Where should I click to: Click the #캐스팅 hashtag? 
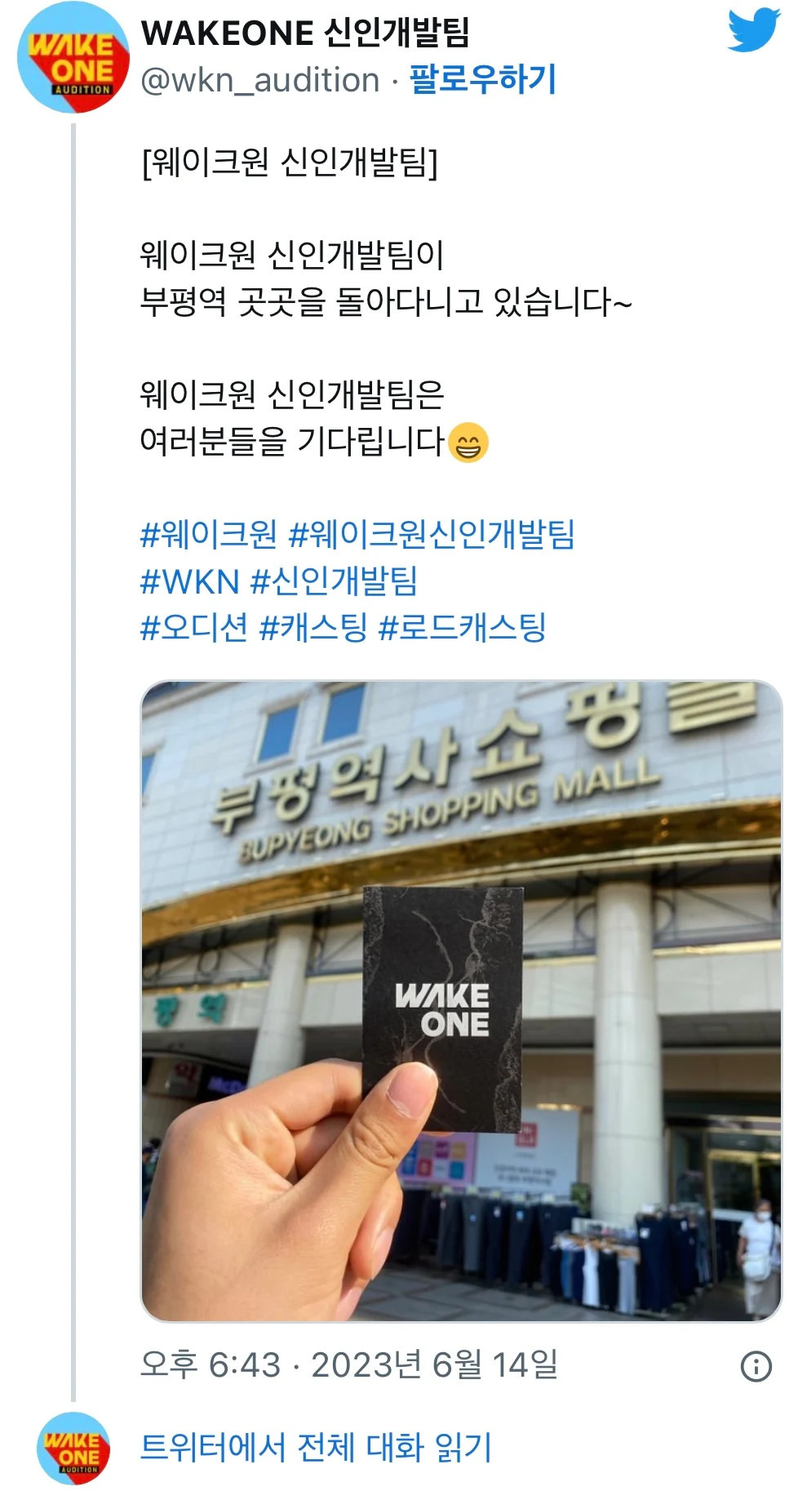click(x=313, y=628)
